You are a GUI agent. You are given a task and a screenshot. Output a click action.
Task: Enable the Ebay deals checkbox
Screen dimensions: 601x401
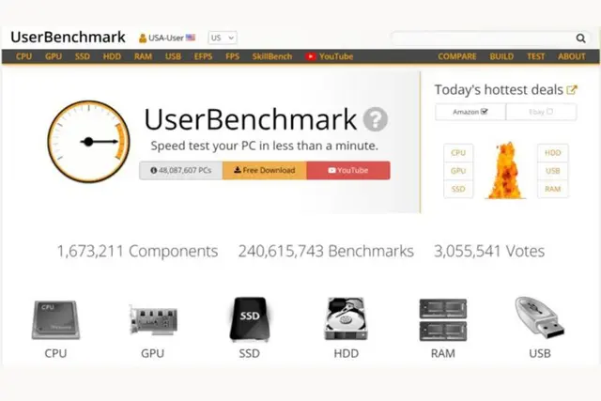click(549, 112)
